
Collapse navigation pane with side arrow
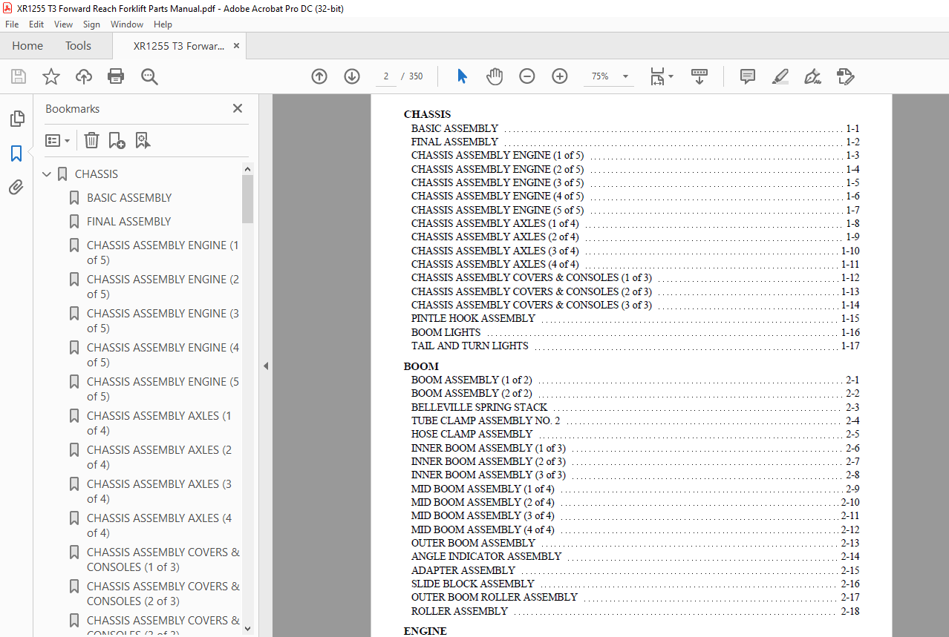pyautogui.click(x=266, y=366)
